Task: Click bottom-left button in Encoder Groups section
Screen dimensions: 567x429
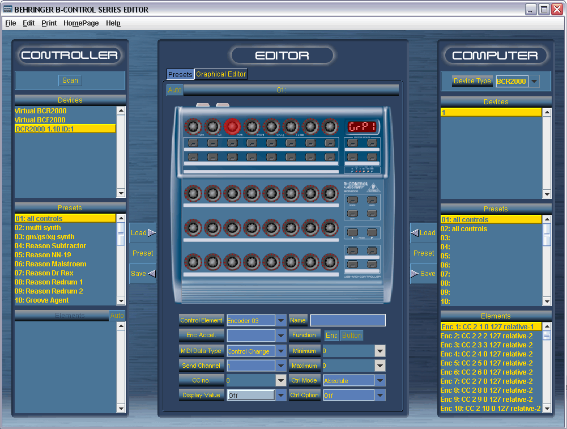Action: click(x=352, y=157)
